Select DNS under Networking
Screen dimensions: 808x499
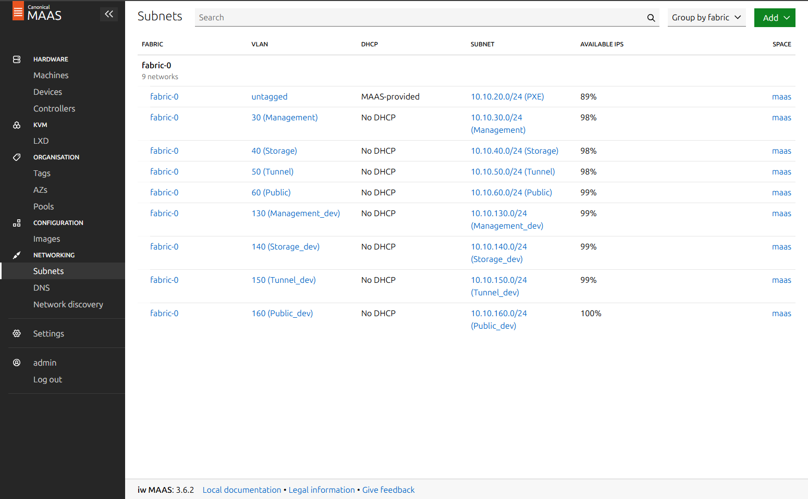tap(41, 288)
